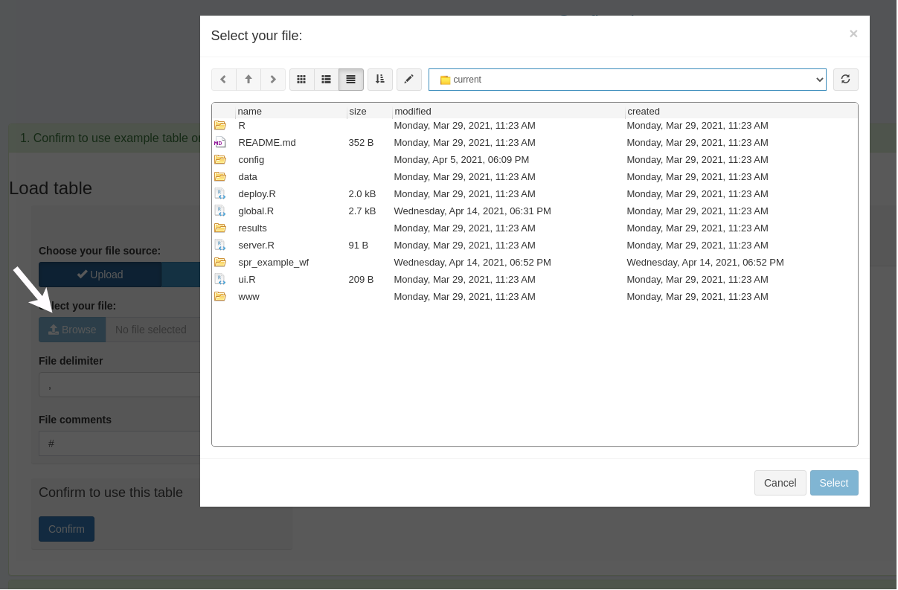Click the Monday, Apr 5, 2021 modified date

[x=462, y=159]
